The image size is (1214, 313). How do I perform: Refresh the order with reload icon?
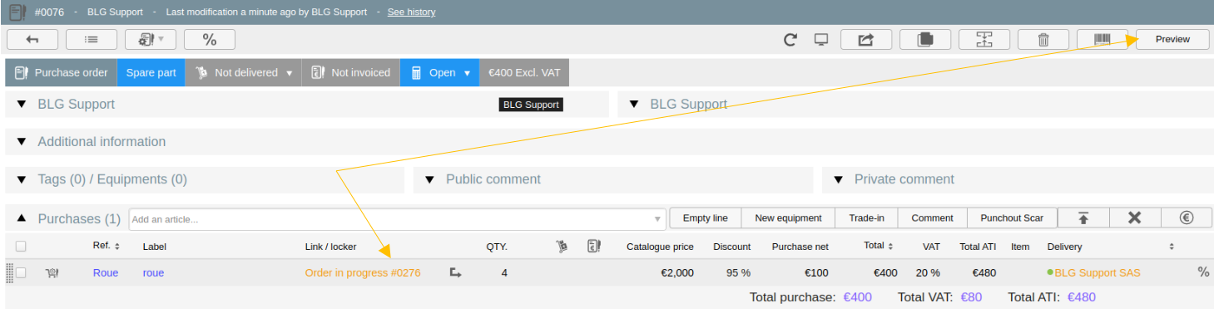tap(790, 40)
